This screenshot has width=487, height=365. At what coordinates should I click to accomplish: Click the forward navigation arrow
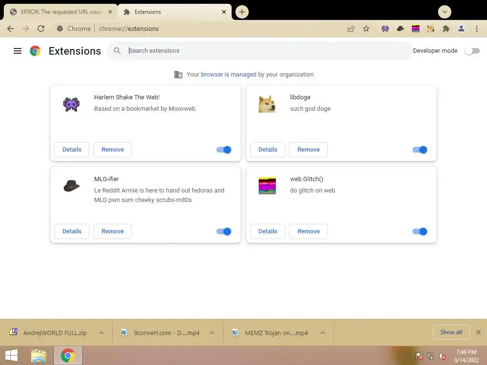pos(26,29)
